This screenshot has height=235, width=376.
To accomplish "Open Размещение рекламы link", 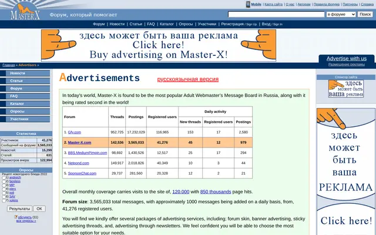I will (346, 65).
